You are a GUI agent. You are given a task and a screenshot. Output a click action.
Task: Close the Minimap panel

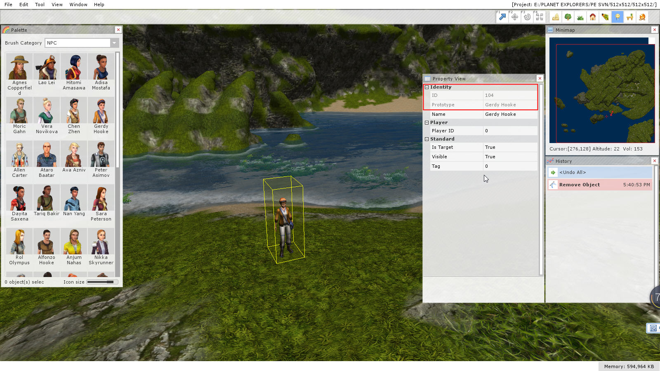click(654, 30)
